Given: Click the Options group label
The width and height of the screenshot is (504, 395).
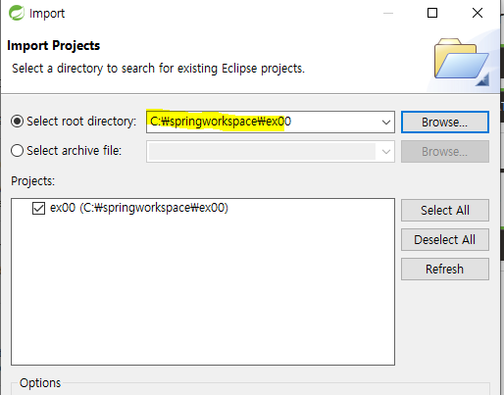Looking at the screenshot, I should point(40,383).
